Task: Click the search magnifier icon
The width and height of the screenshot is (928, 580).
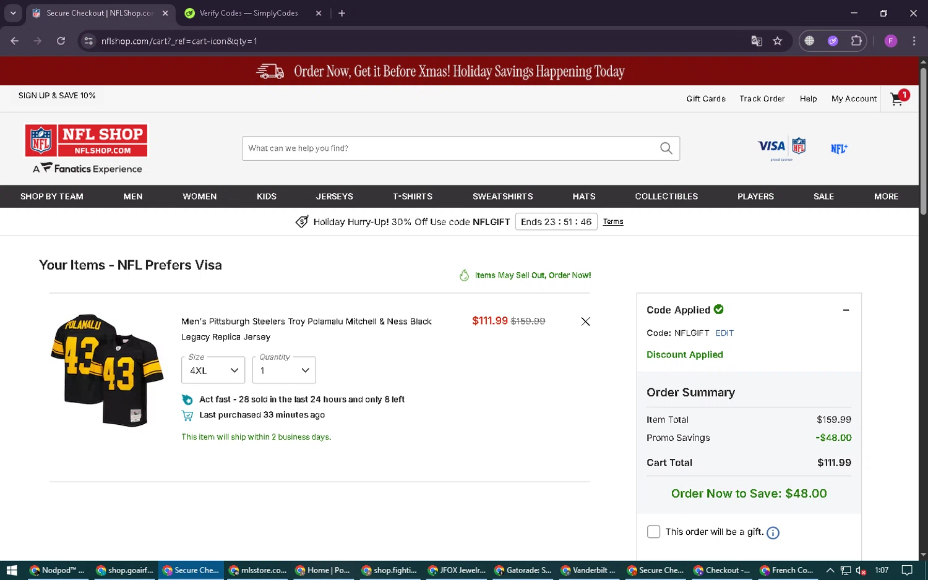Action: (x=666, y=148)
